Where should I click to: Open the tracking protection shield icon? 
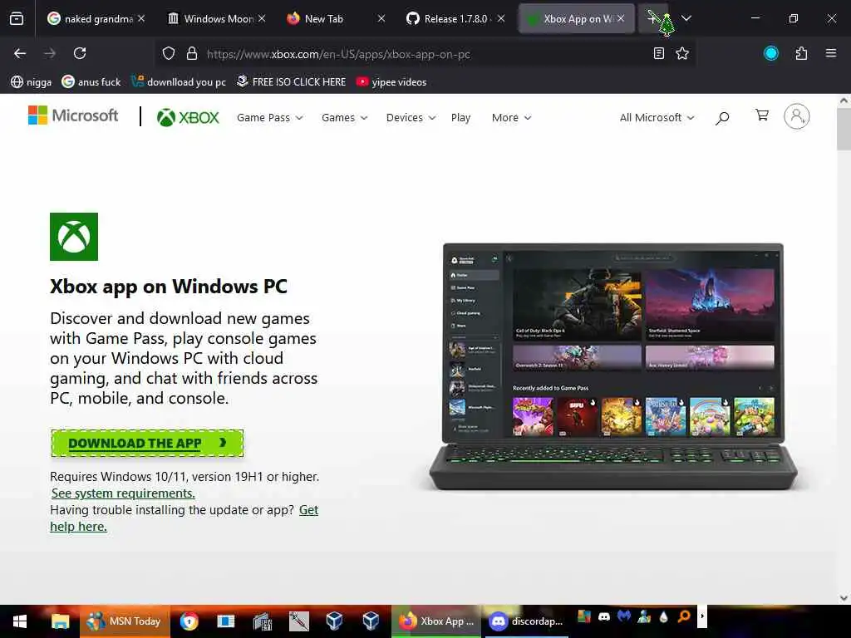(169, 54)
